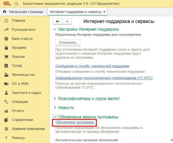
Task: Open Зарплата и кадры menu section
Action: [27, 93]
